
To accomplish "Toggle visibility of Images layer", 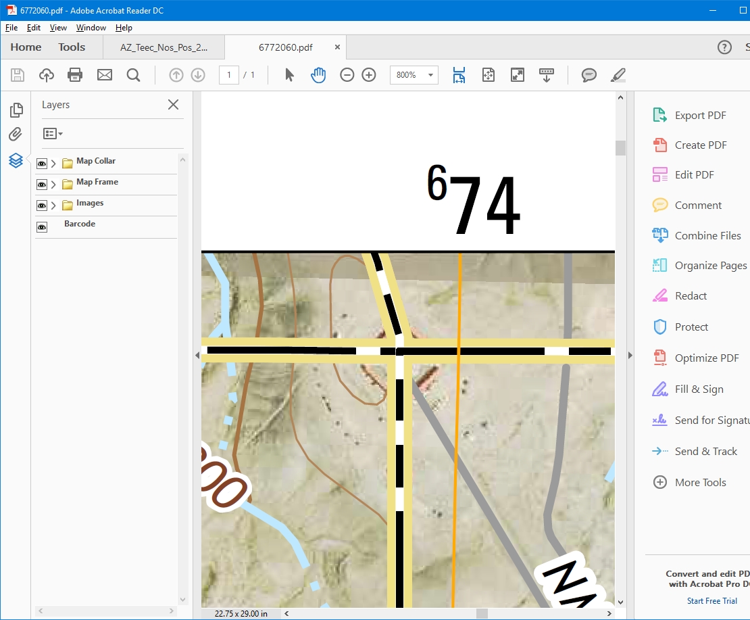I will [42, 206].
